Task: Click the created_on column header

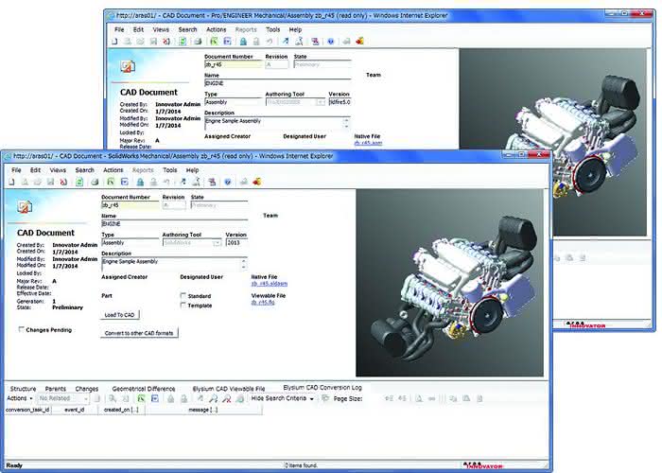Action: click(x=121, y=410)
